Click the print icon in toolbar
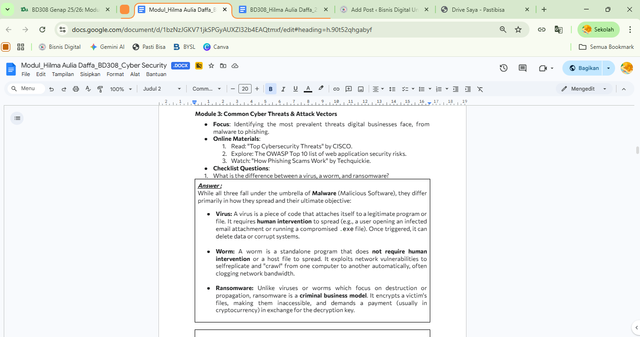Image resolution: width=640 pixels, height=337 pixels. coord(76,89)
